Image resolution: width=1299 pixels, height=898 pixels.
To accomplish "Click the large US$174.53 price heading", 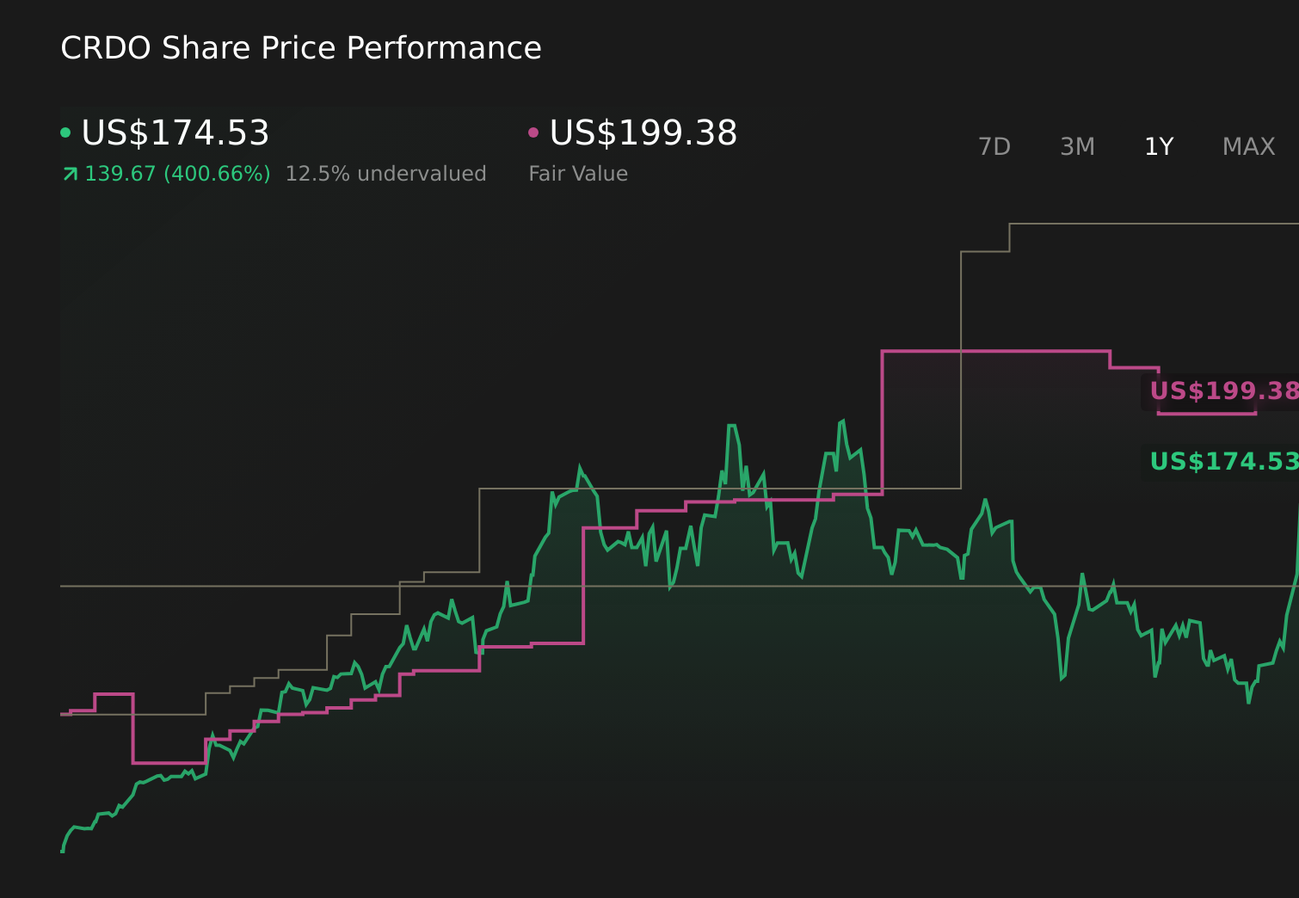I will point(175,133).
